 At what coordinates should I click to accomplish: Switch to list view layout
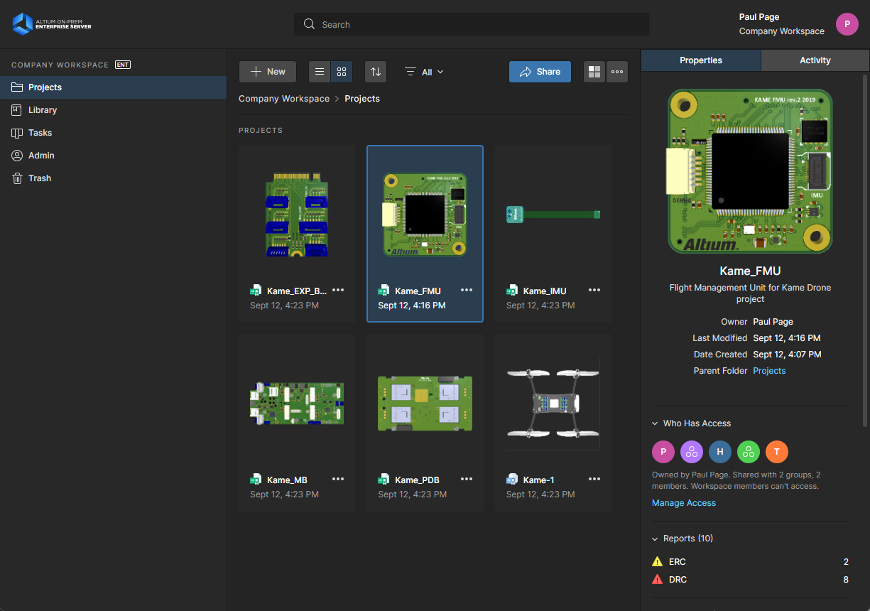click(320, 72)
